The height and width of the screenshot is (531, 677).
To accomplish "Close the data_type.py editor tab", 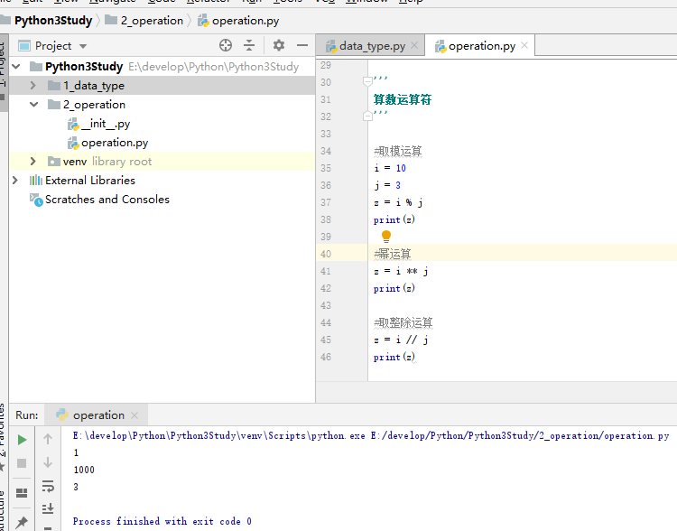I will tap(414, 45).
